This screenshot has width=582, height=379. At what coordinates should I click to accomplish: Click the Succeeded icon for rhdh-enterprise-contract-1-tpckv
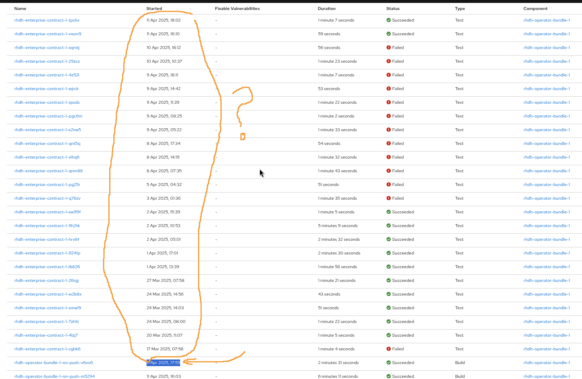tap(389, 20)
